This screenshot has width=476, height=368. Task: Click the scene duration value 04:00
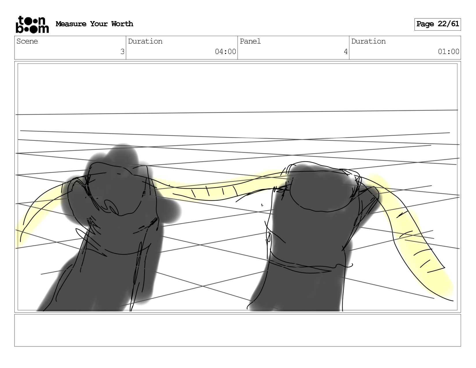tap(225, 52)
